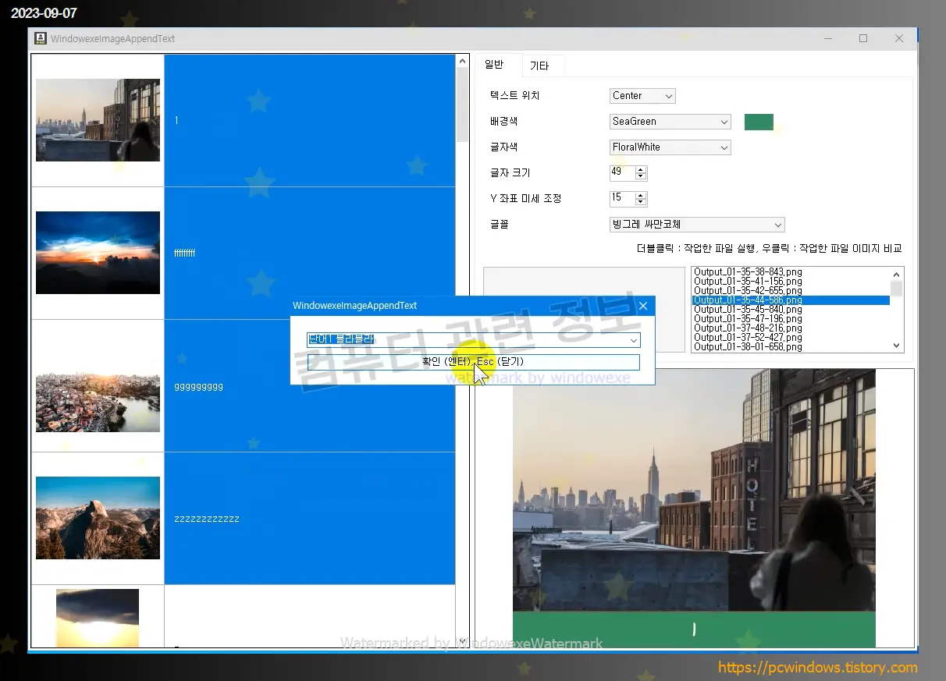Select Output_01-37-48-216.png in file list
946x681 pixels.
[748, 328]
